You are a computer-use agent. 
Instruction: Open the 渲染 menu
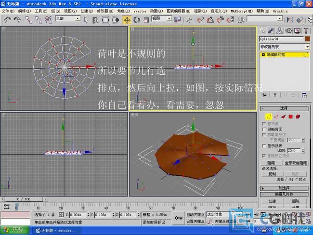[x=200, y=11]
